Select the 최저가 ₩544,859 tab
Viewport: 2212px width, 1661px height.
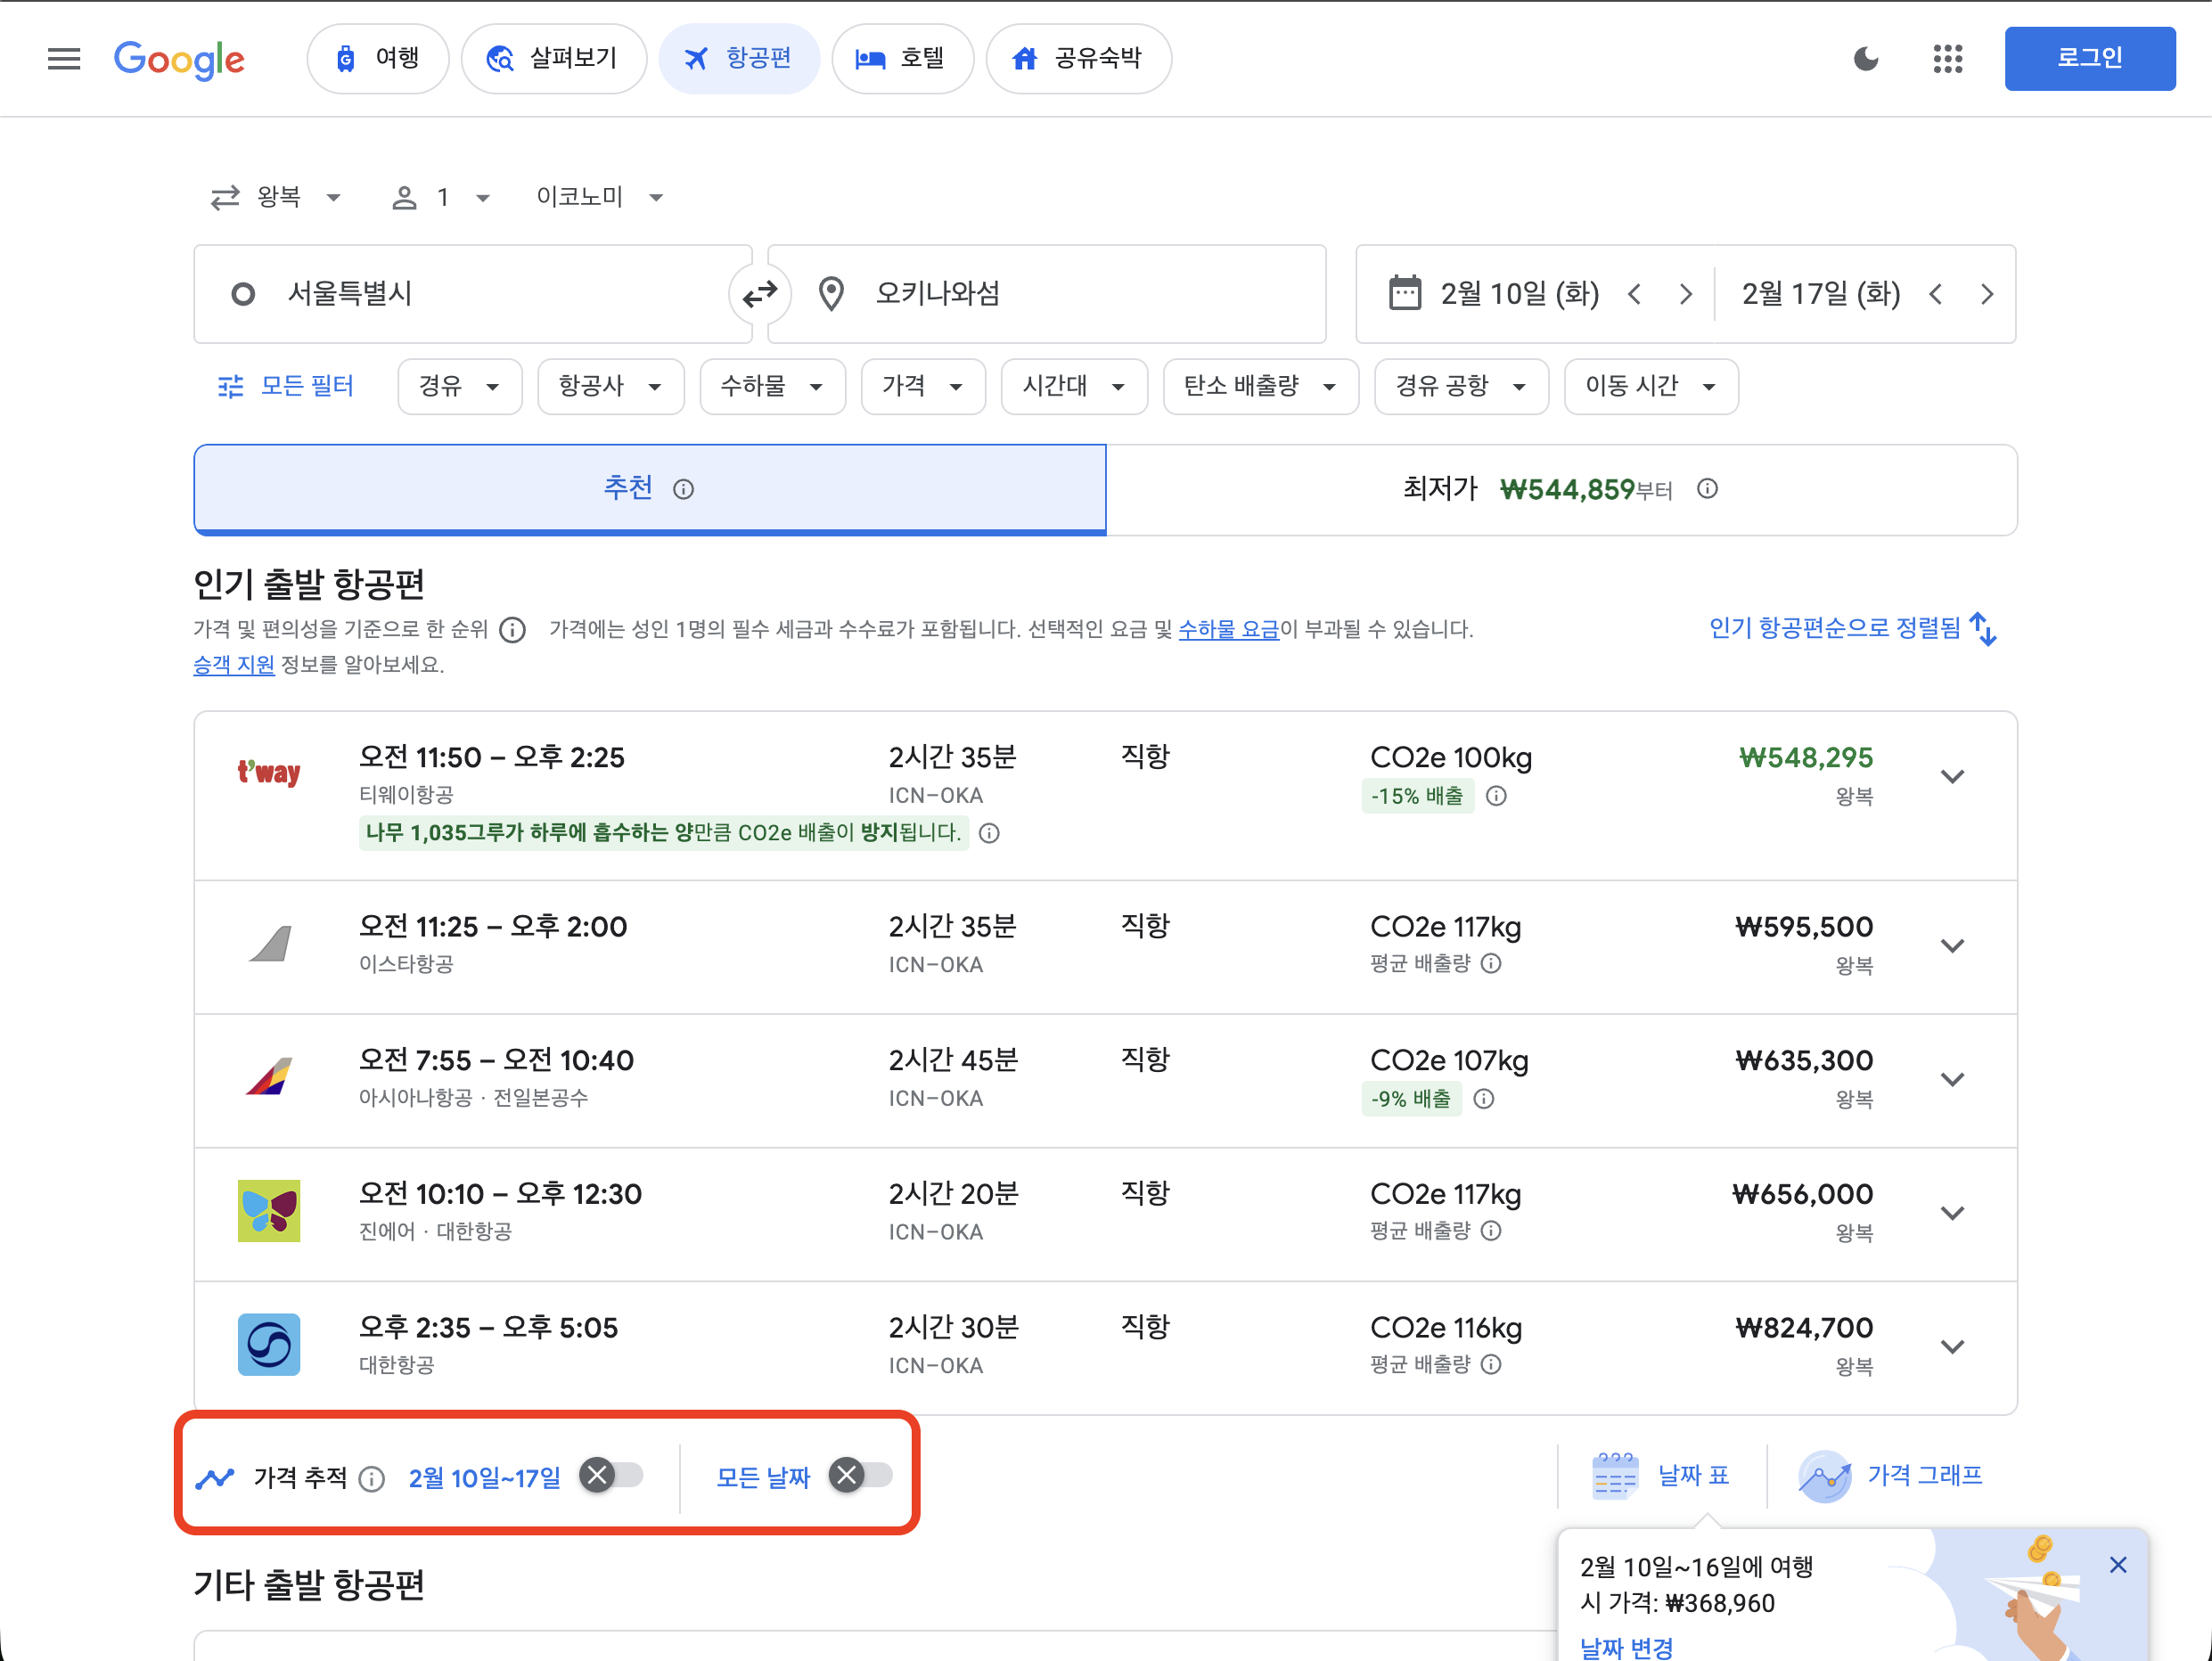pos(1561,489)
